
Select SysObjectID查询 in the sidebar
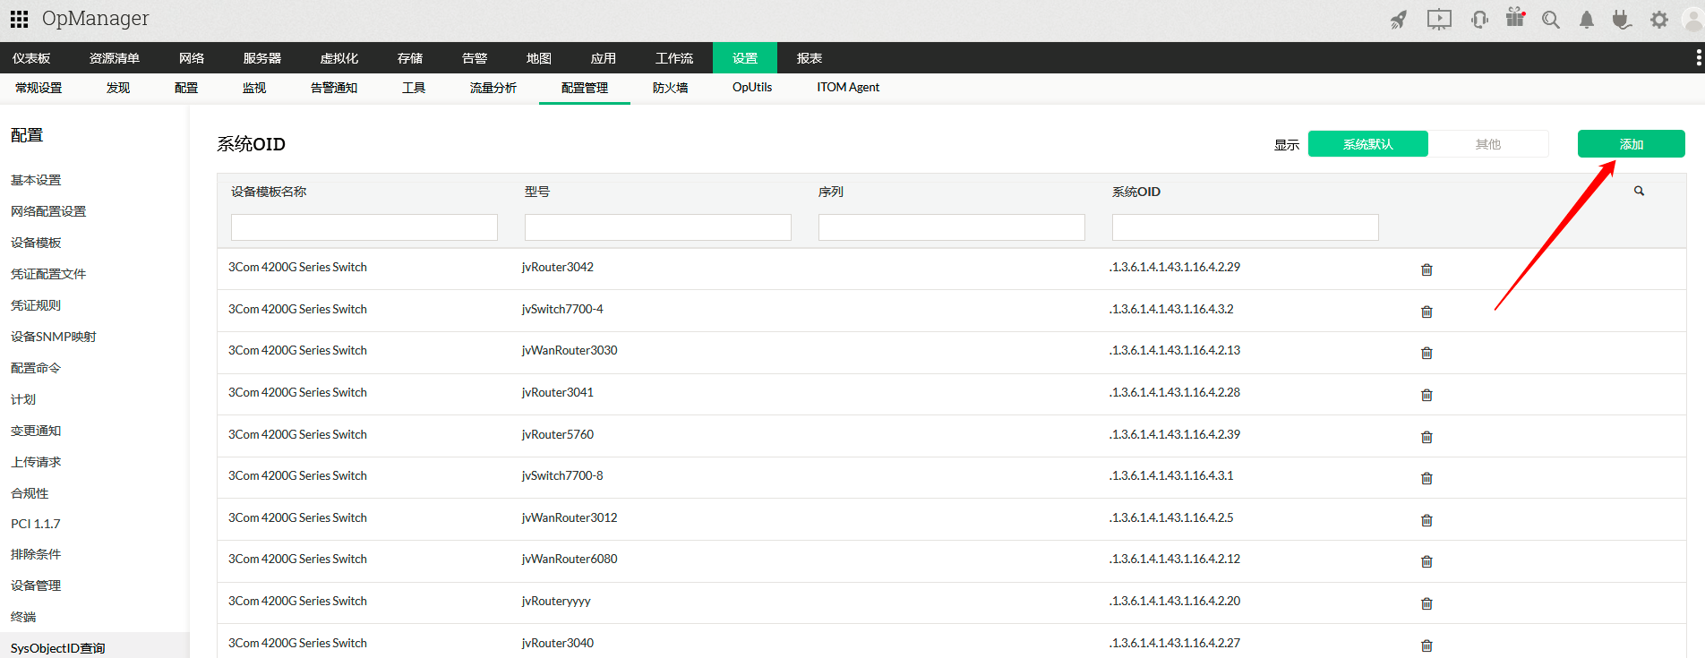58,648
